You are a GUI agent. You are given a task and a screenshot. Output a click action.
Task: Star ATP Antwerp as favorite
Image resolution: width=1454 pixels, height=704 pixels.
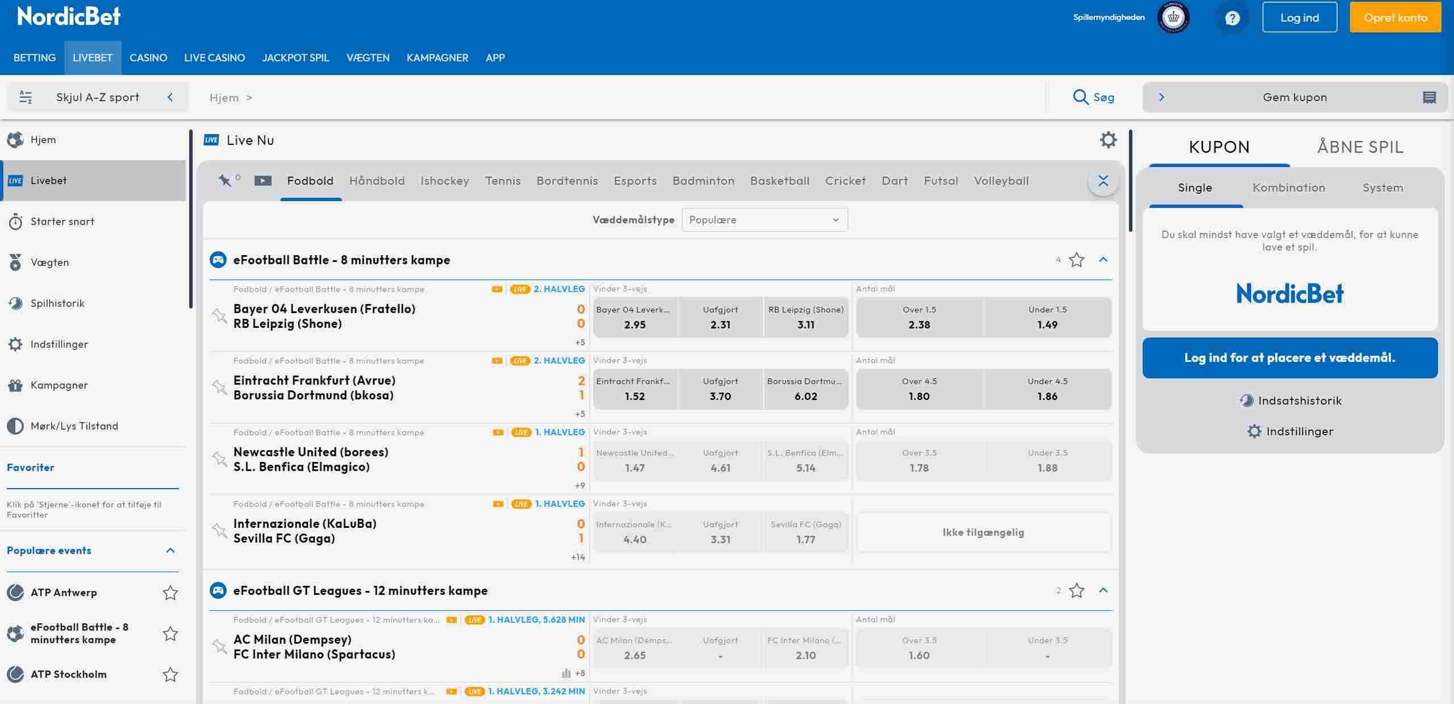click(170, 593)
